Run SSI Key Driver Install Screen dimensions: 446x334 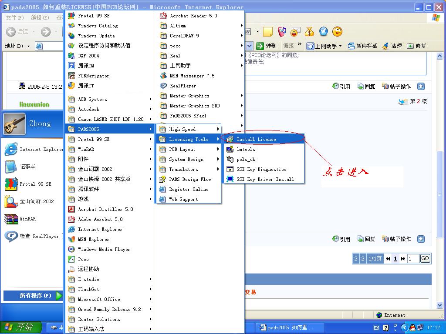264,179
